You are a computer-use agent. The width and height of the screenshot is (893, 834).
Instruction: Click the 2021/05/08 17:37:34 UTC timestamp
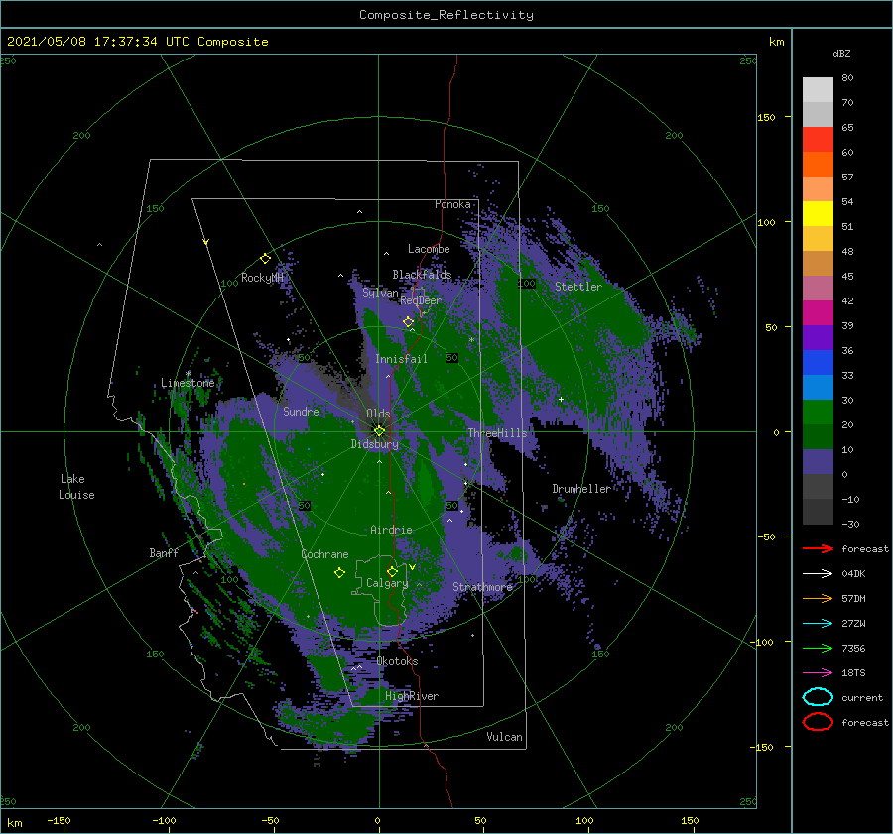(x=138, y=41)
